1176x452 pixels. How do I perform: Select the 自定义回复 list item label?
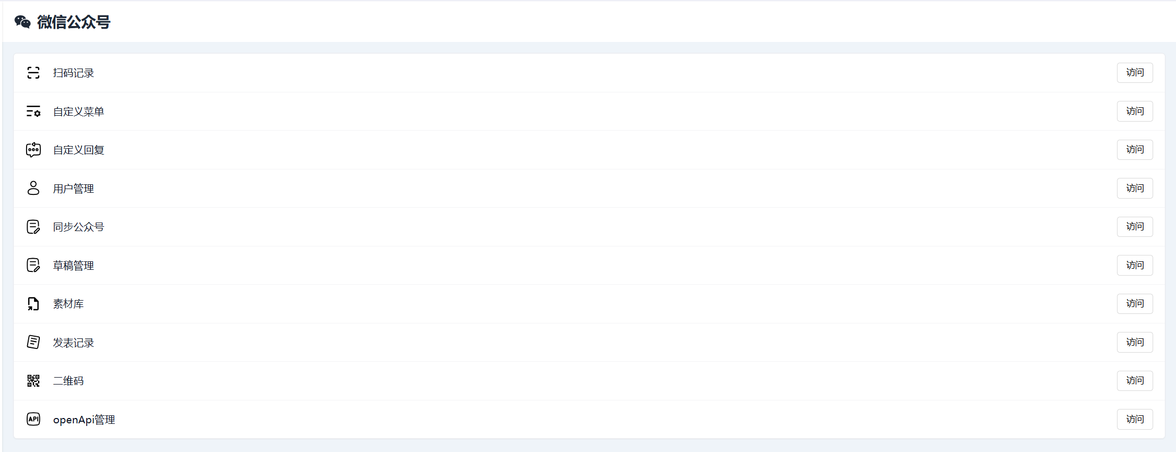pos(79,150)
